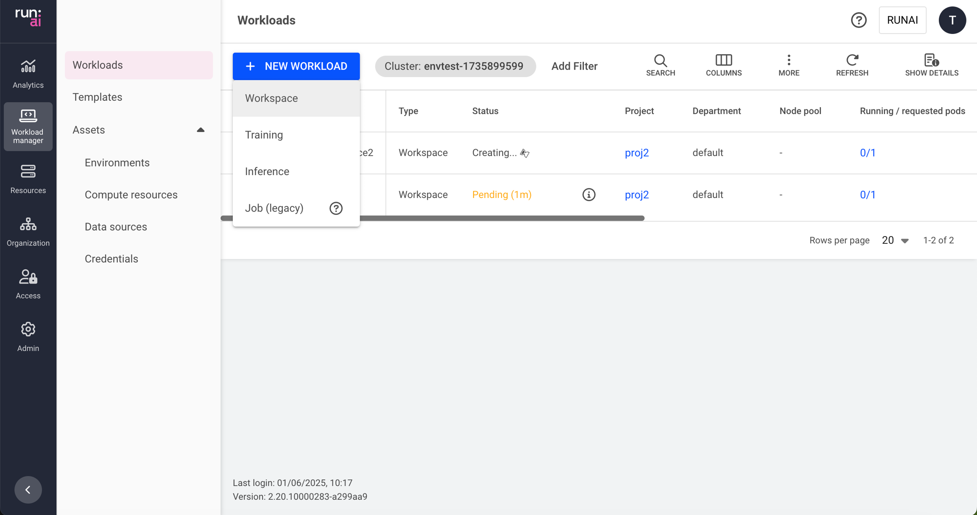Switch to the Templates section

pos(98,97)
